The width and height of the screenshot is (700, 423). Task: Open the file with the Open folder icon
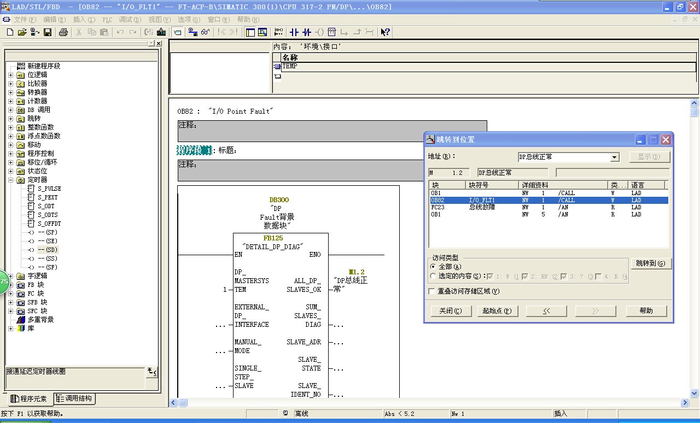(x=22, y=32)
